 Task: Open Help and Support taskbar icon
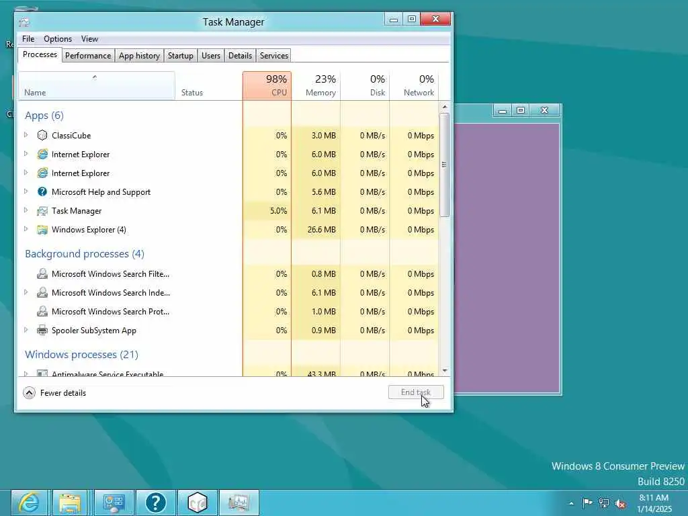click(x=156, y=503)
